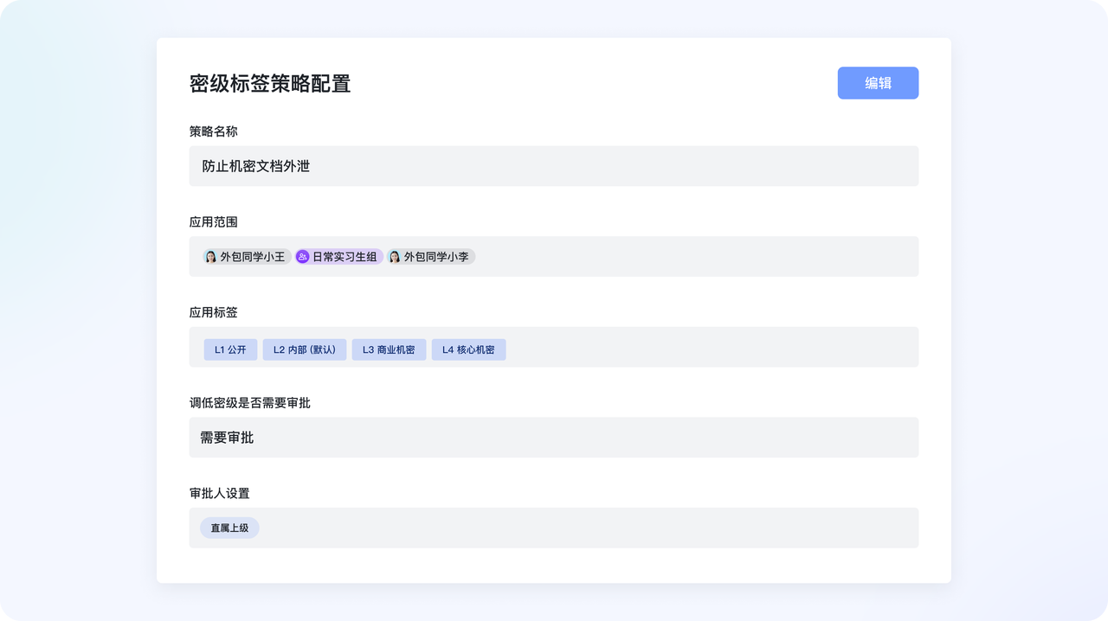Click the 密级标签策略配置 page title
This screenshot has height=621, width=1108.
click(270, 84)
